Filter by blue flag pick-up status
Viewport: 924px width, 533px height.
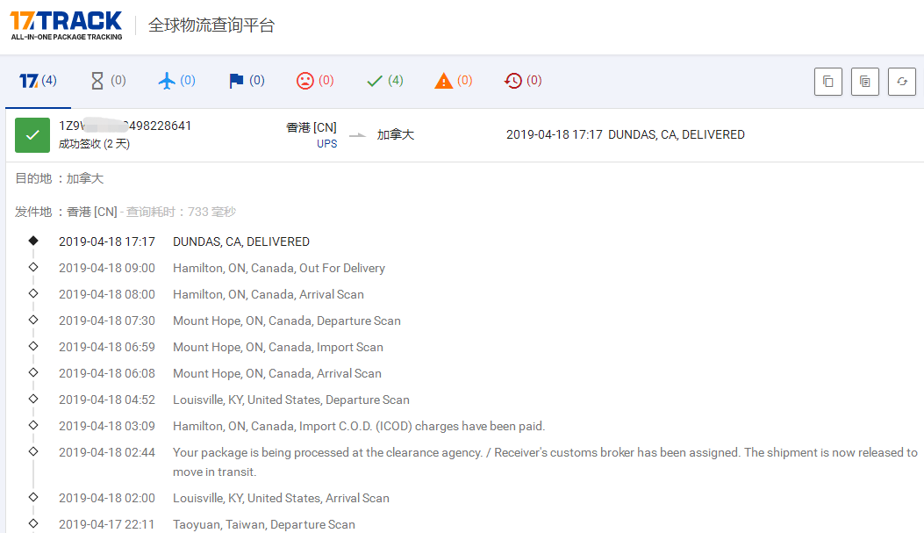coord(246,81)
